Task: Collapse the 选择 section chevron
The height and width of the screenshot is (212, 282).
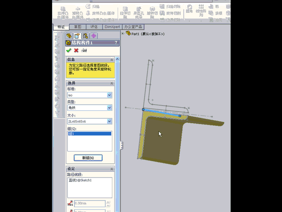Action: pos(111,83)
